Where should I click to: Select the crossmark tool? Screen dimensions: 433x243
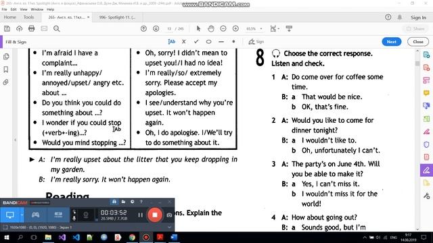coord(183,42)
